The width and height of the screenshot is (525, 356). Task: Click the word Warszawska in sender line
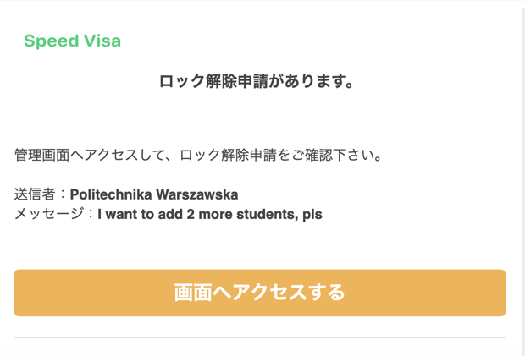pos(197,194)
